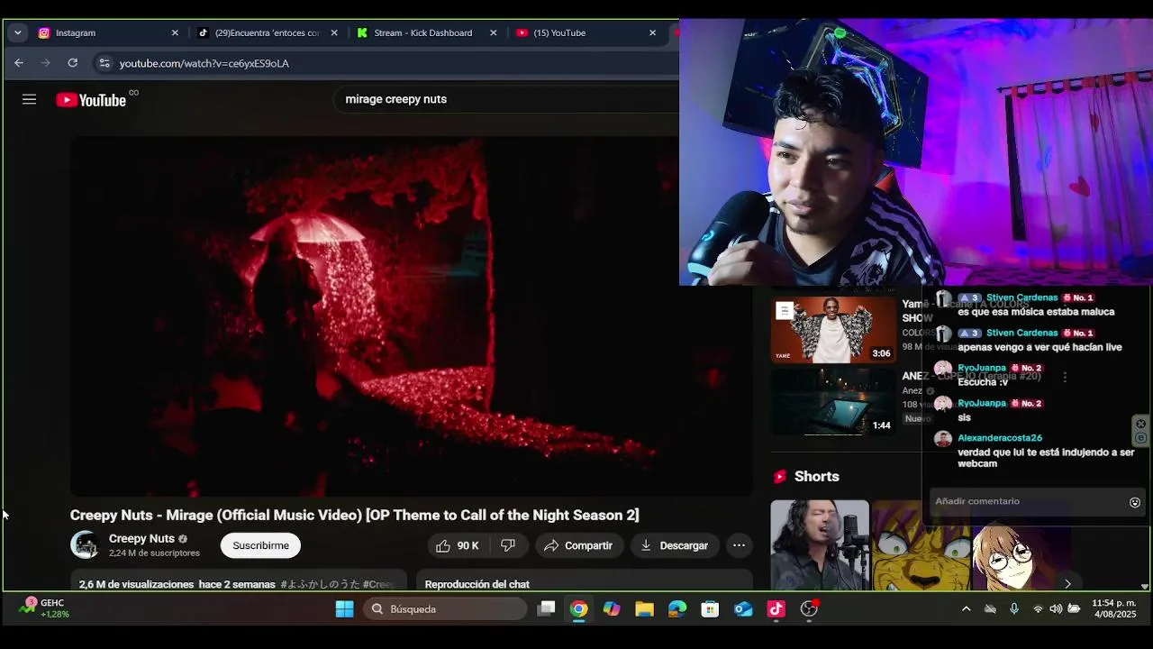
Task: Open OBS Studio from taskbar
Action: (809, 609)
